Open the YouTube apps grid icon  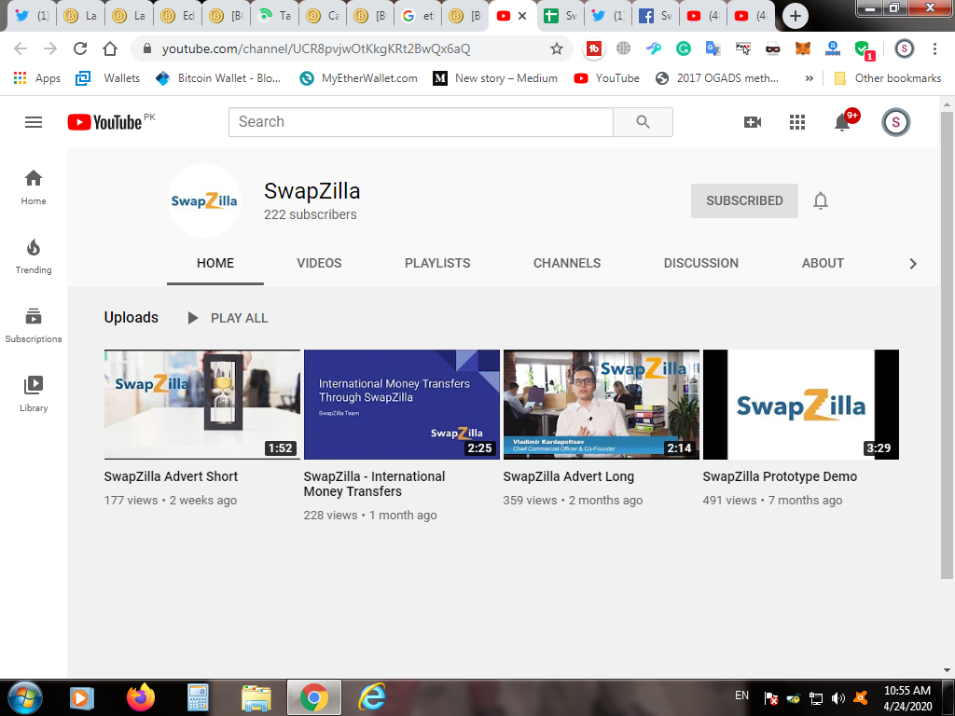(797, 122)
